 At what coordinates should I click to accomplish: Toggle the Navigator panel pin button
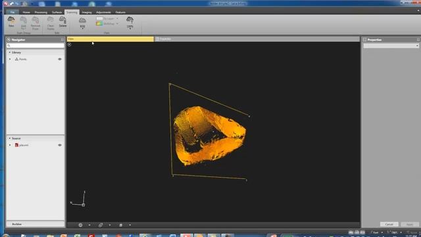coord(62,39)
